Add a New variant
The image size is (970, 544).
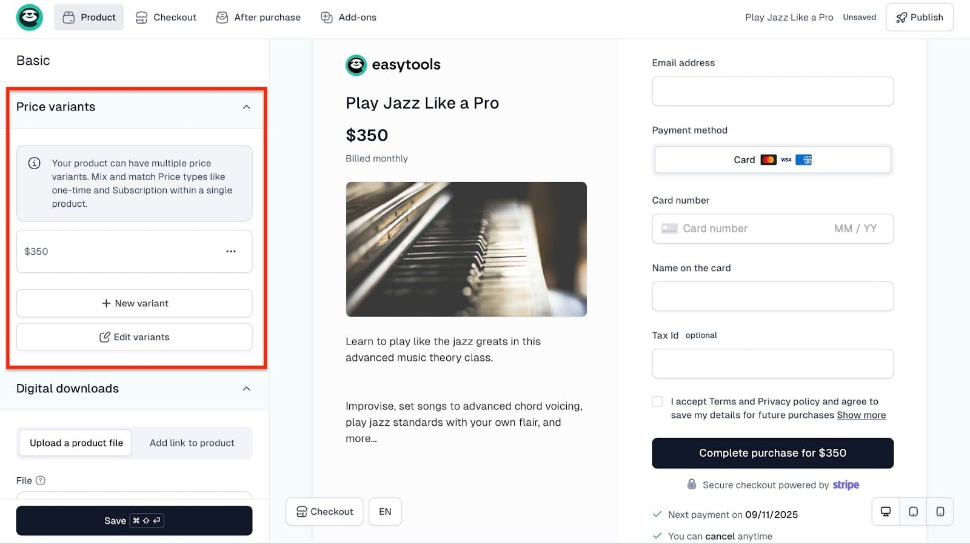pyautogui.click(x=134, y=303)
